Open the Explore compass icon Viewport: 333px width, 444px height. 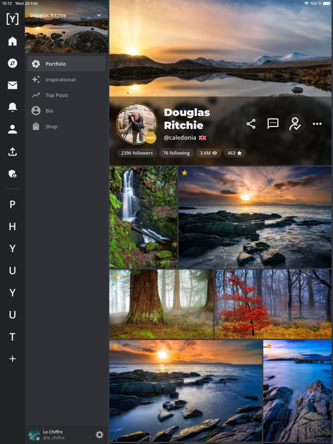point(13,63)
